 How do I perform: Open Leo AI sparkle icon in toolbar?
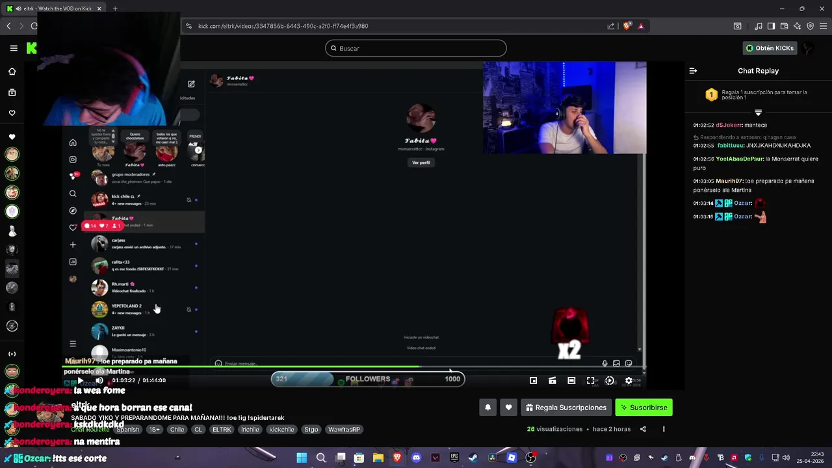(797, 26)
